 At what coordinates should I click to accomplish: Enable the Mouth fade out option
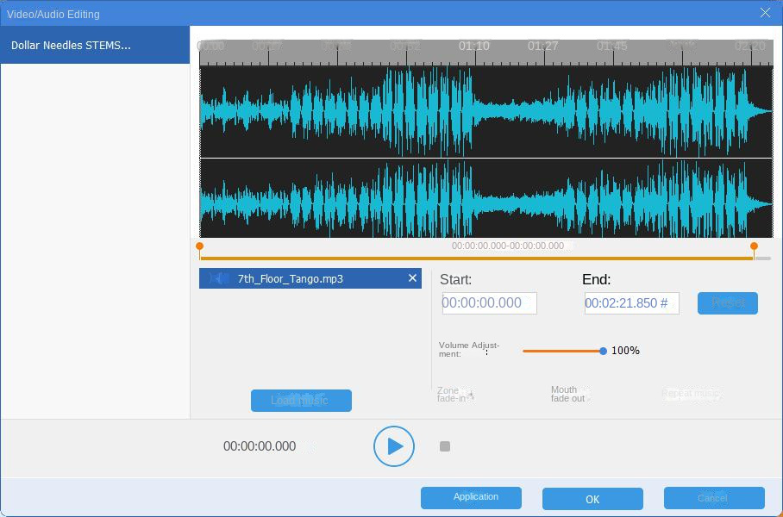pyautogui.click(x=568, y=394)
